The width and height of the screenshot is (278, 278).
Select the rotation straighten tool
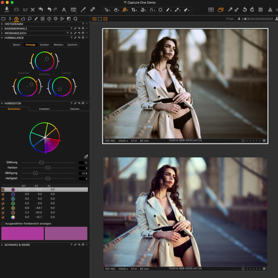(143, 10)
